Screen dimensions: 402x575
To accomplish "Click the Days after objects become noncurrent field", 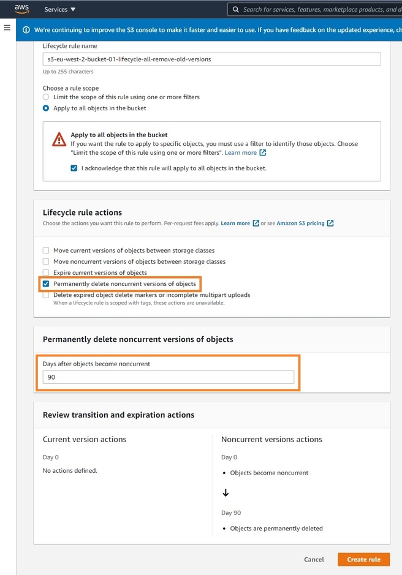I will coord(169,377).
